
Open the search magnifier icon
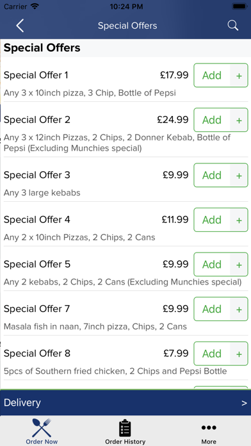coord(233,26)
